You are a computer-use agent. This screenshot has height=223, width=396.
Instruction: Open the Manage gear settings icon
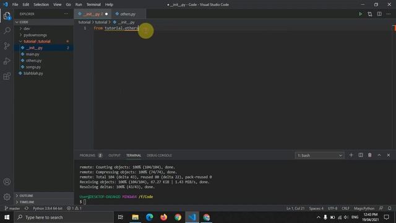(7, 197)
